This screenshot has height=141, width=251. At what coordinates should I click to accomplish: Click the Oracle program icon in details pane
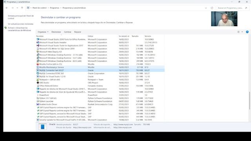coord(43,127)
